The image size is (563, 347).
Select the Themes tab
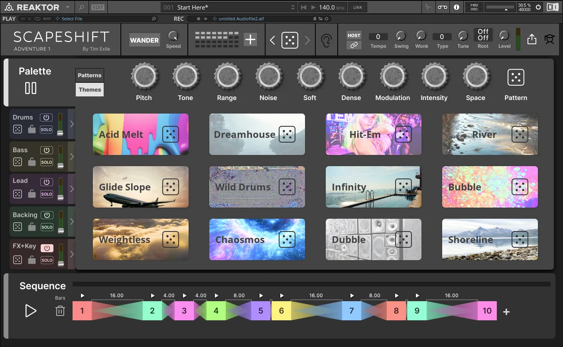(90, 90)
